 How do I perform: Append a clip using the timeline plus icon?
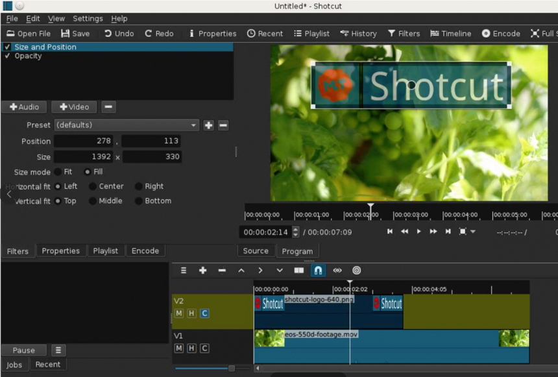(202, 271)
